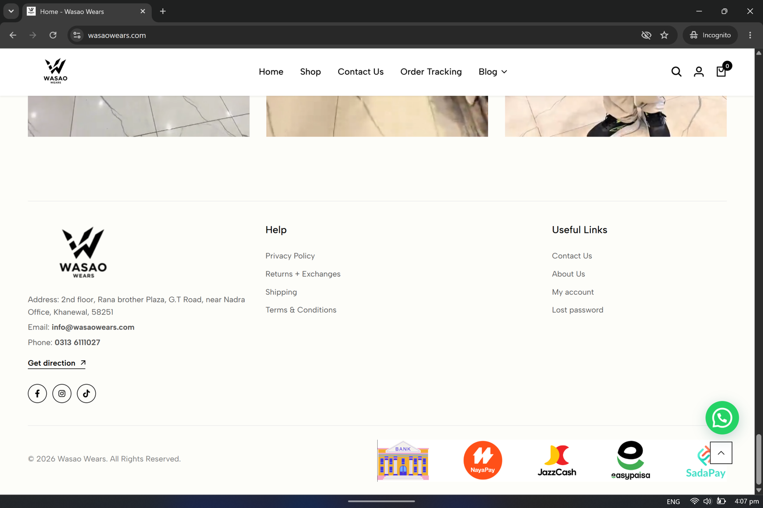Screen dimensions: 763x508
Task: Open the shopping cart bag icon
Action: [722, 71]
